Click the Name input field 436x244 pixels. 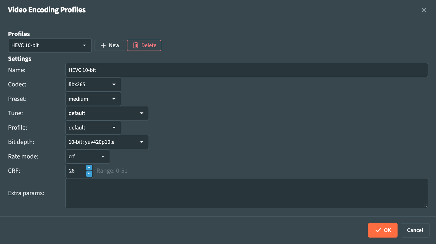pyautogui.click(x=247, y=70)
